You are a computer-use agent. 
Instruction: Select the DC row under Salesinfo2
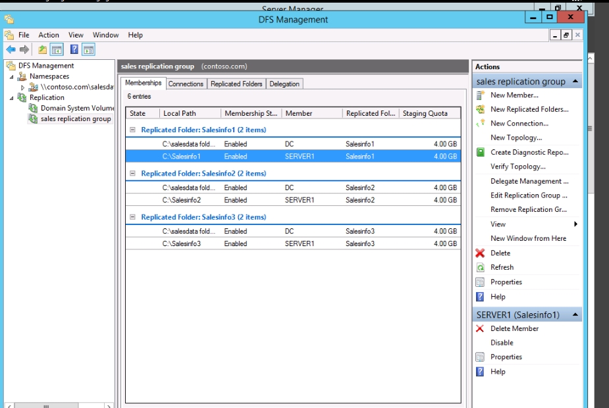click(x=290, y=188)
